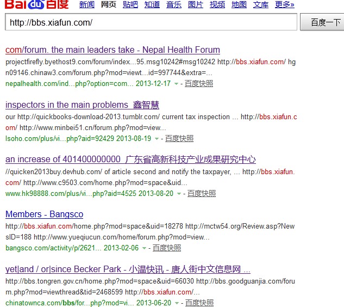
Task: Click the green bangsco.com/activity URL text
Action: (54, 248)
